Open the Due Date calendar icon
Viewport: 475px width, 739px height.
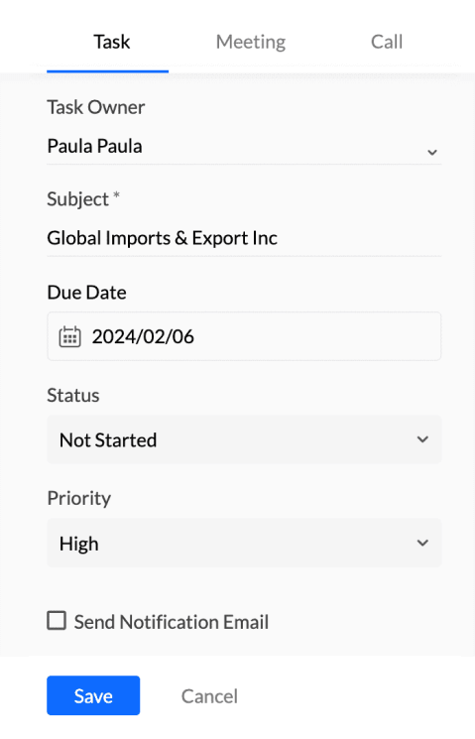(x=69, y=336)
